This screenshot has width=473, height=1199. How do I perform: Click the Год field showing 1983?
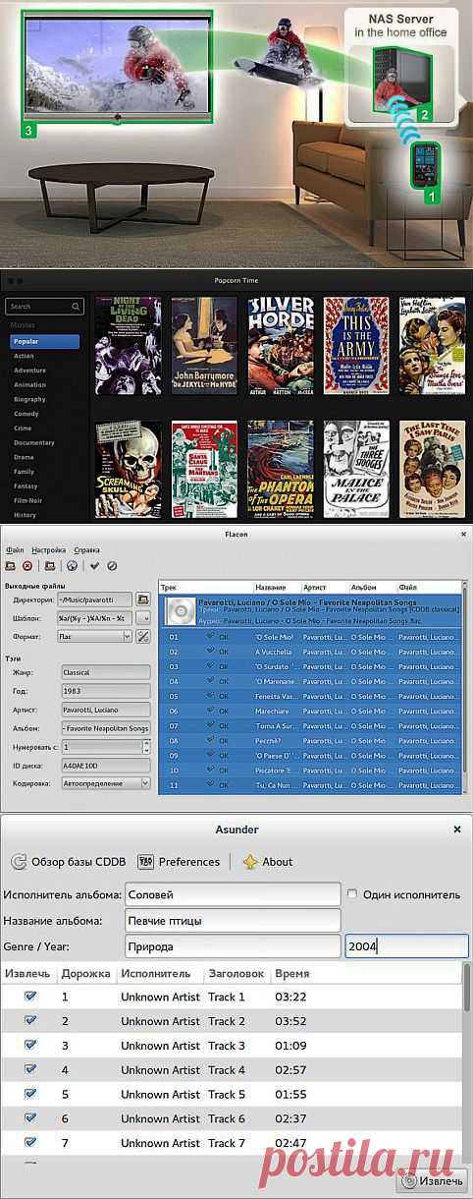105,691
